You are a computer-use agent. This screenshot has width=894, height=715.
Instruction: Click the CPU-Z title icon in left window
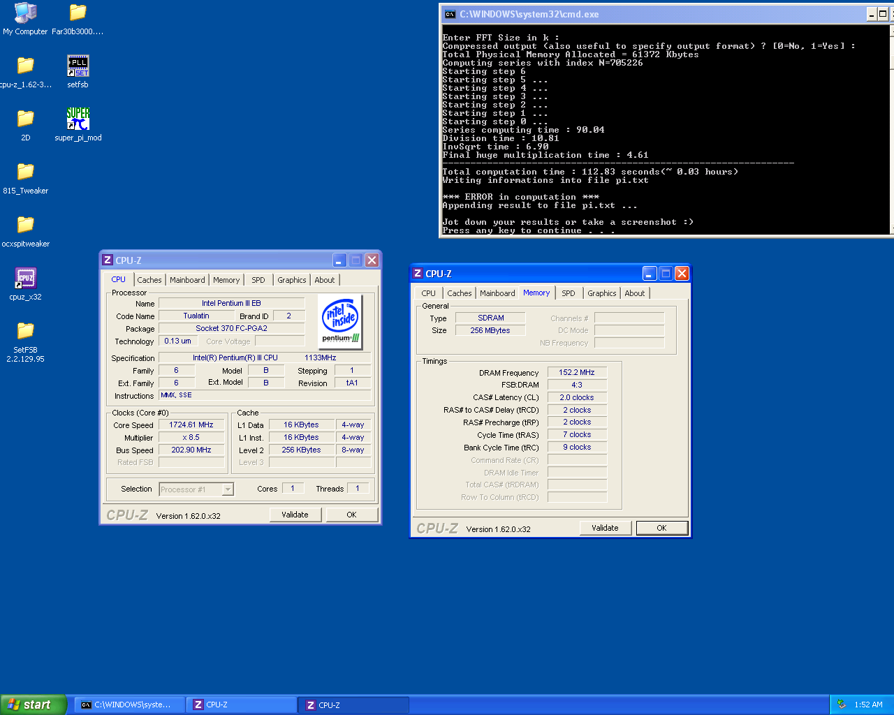point(108,260)
